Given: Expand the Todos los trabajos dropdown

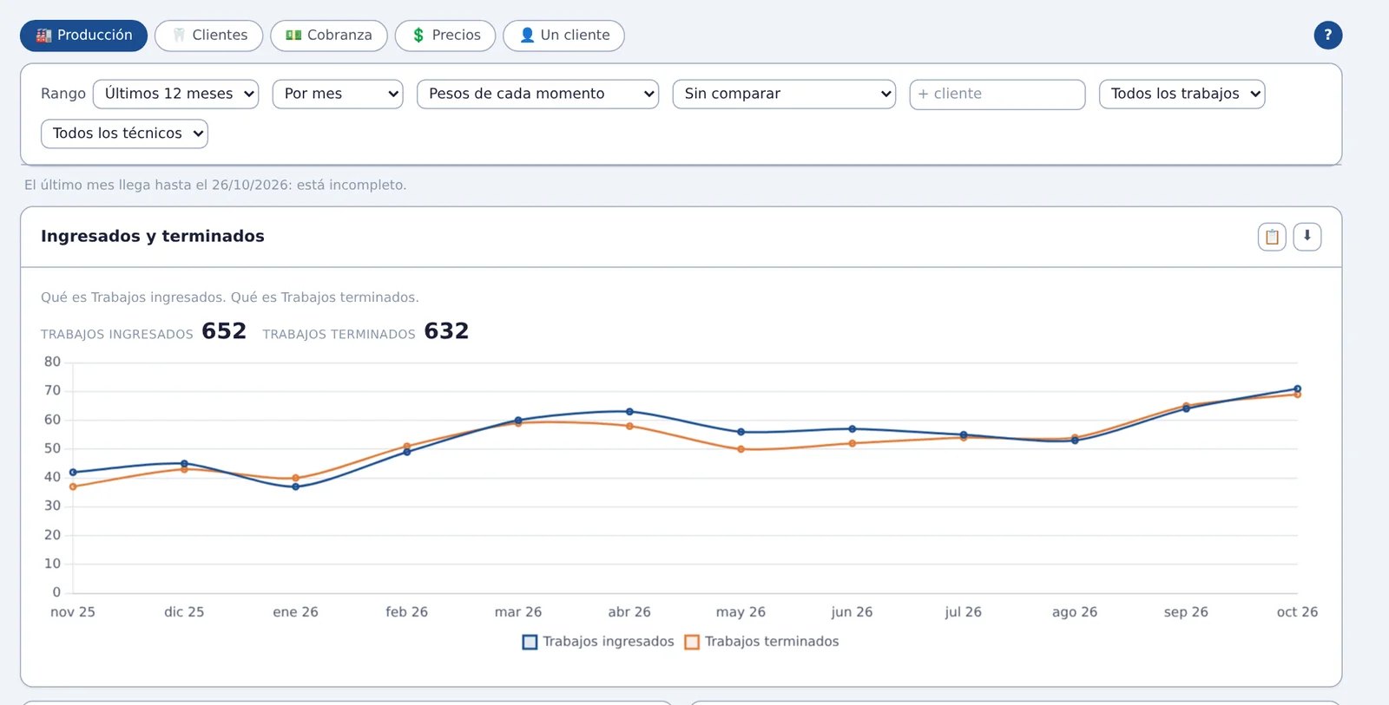Looking at the screenshot, I should pos(1182,94).
